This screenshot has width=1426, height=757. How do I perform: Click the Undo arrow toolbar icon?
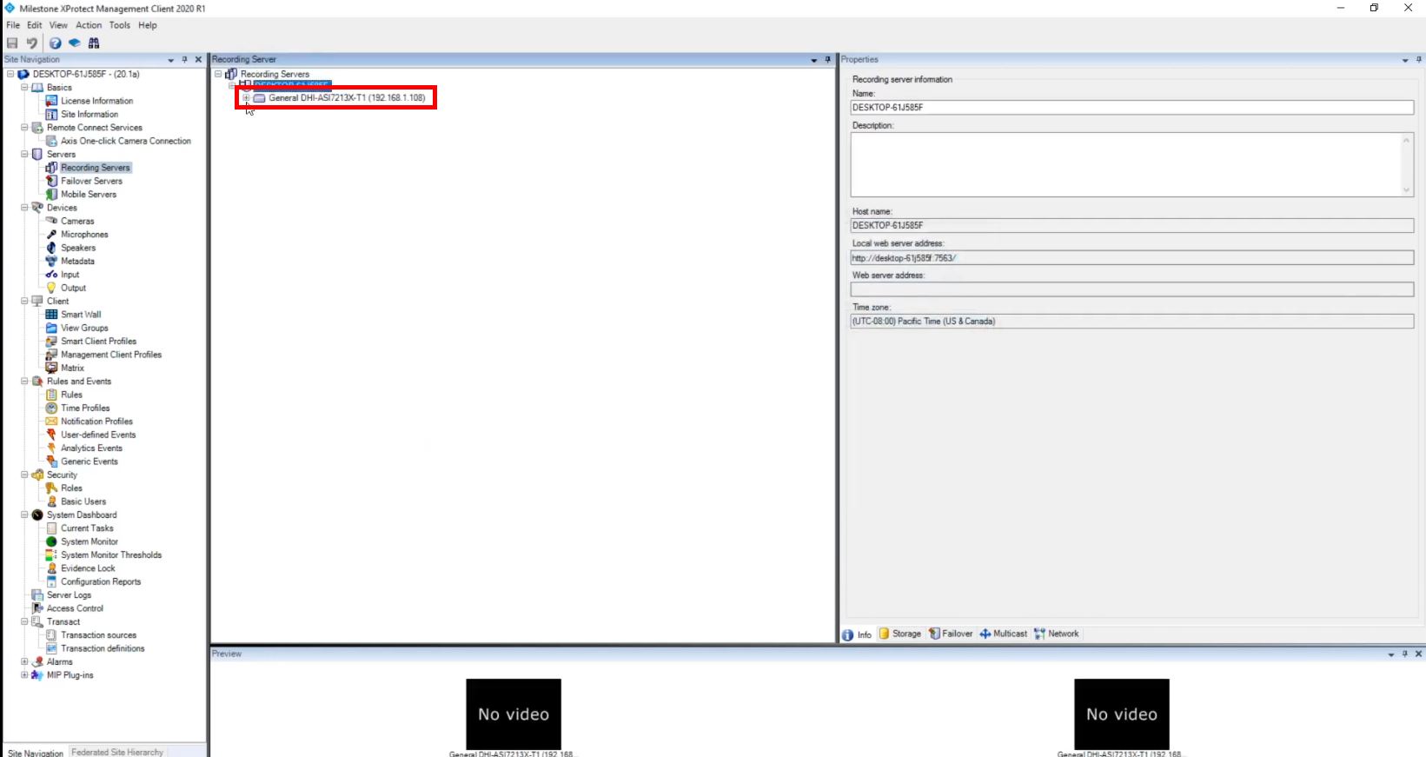tap(32, 43)
